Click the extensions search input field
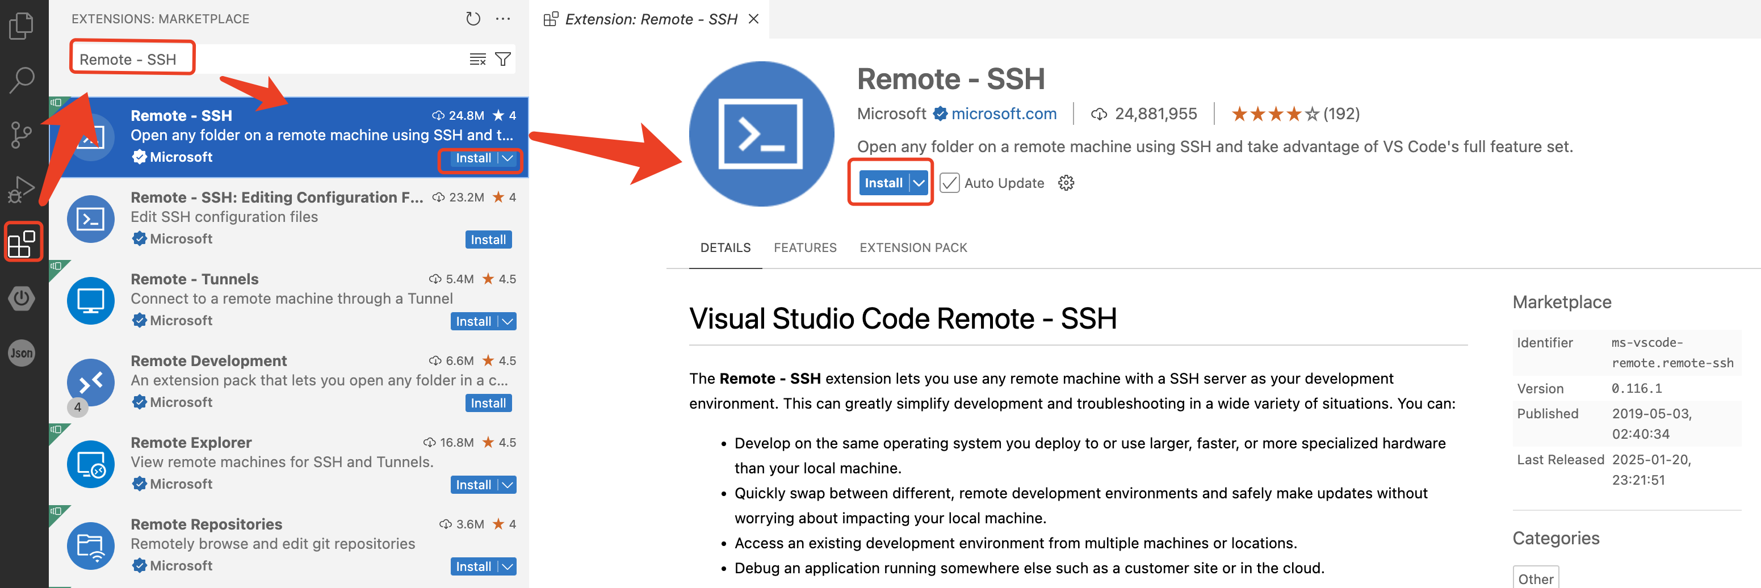Image resolution: width=1761 pixels, height=588 pixels. click(x=274, y=60)
